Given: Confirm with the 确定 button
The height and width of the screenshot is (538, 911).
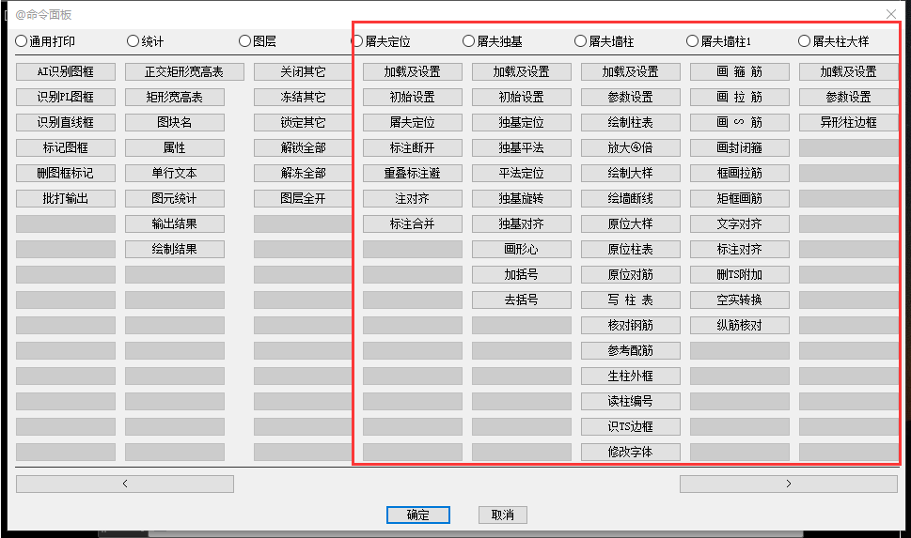Looking at the screenshot, I should click(418, 515).
